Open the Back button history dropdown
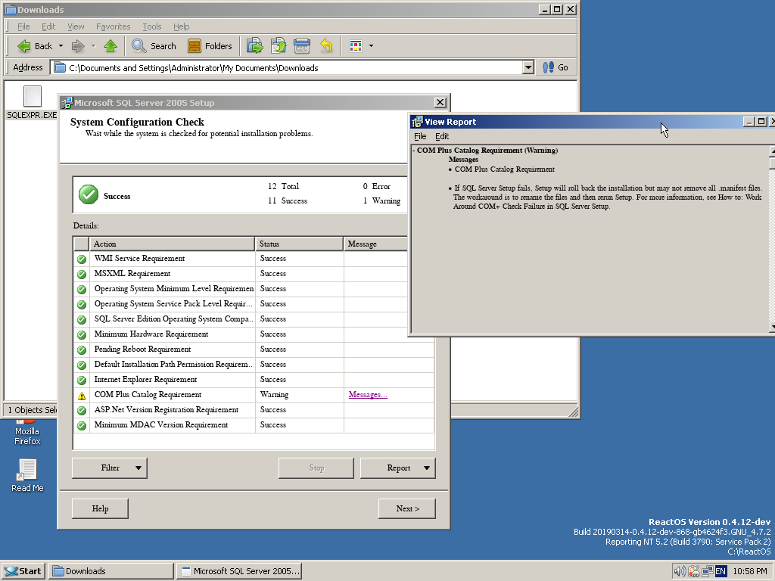 click(x=61, y=46)
